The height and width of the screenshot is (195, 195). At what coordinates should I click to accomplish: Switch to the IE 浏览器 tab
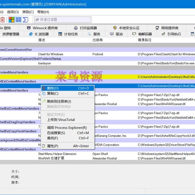pyautogui.click(x=39, y=34)
